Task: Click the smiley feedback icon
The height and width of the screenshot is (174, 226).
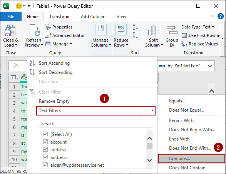Action: [x=19, y=6]
